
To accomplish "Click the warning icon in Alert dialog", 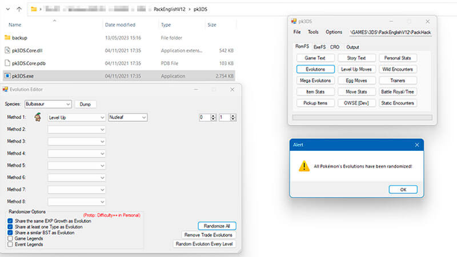I will point(304,166).
